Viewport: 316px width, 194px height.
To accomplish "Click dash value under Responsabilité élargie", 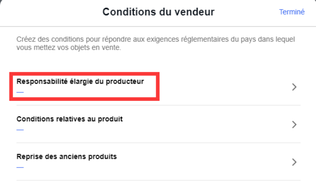I will [20, 92].
